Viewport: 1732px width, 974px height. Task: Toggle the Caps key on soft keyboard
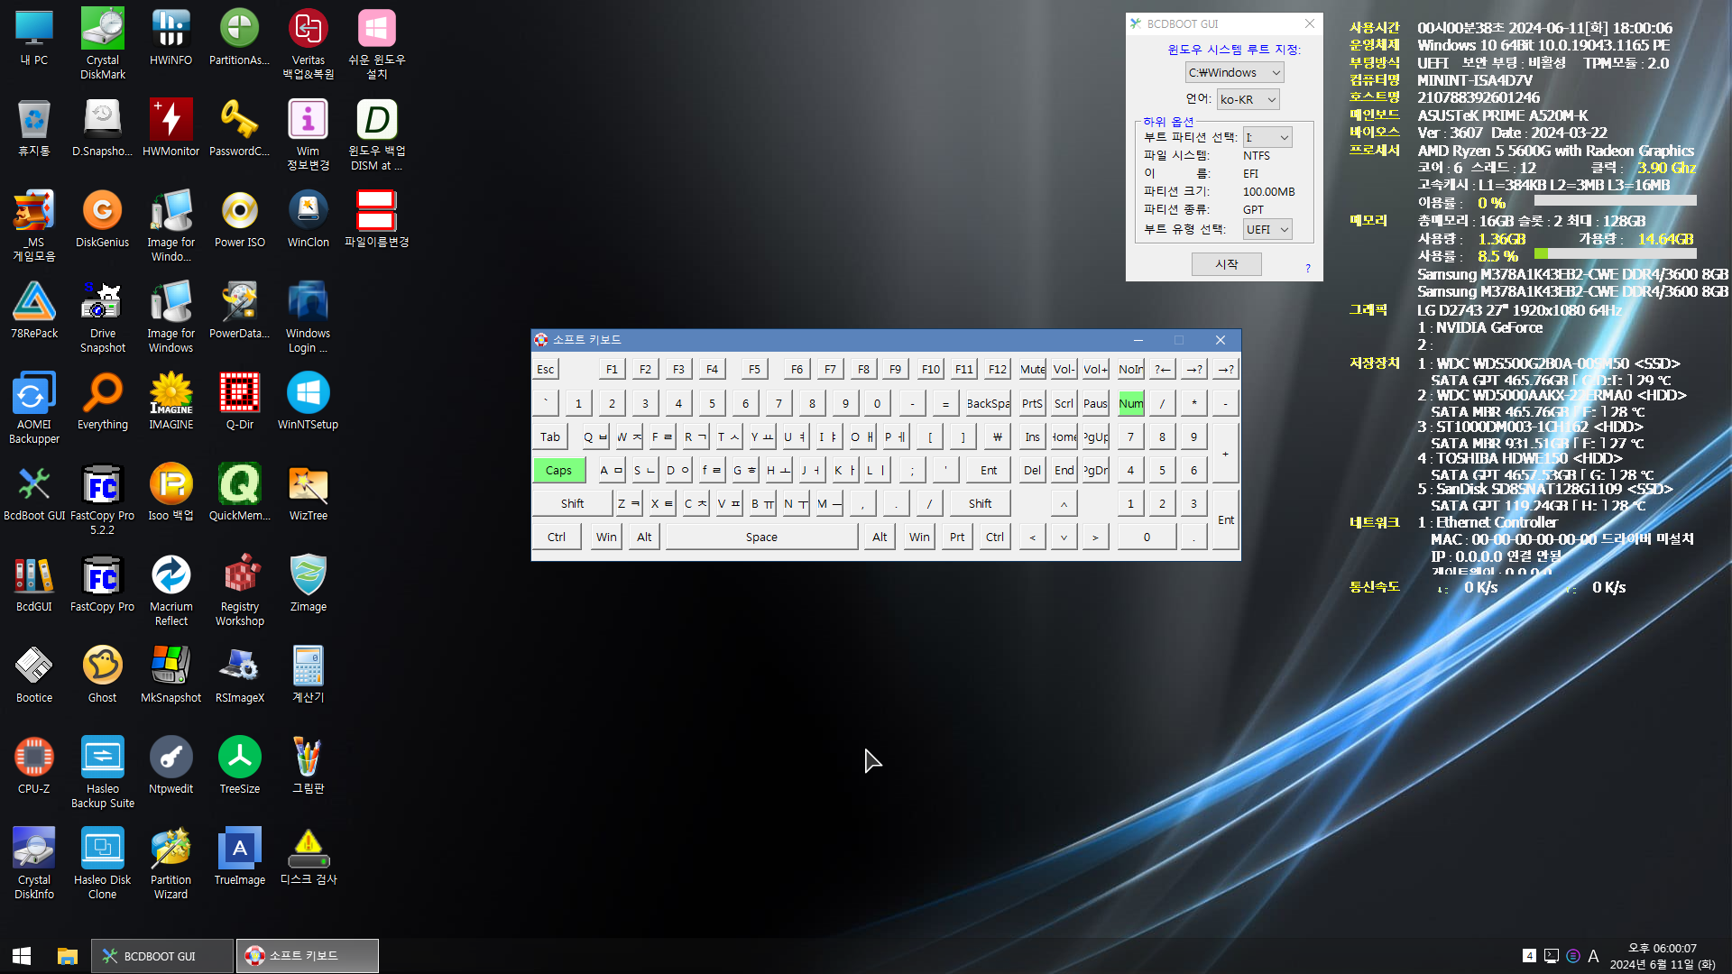point(558,470)
